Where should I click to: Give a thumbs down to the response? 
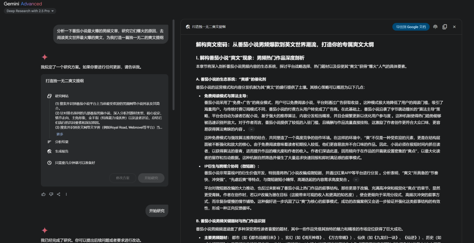[x=51, y=194]
